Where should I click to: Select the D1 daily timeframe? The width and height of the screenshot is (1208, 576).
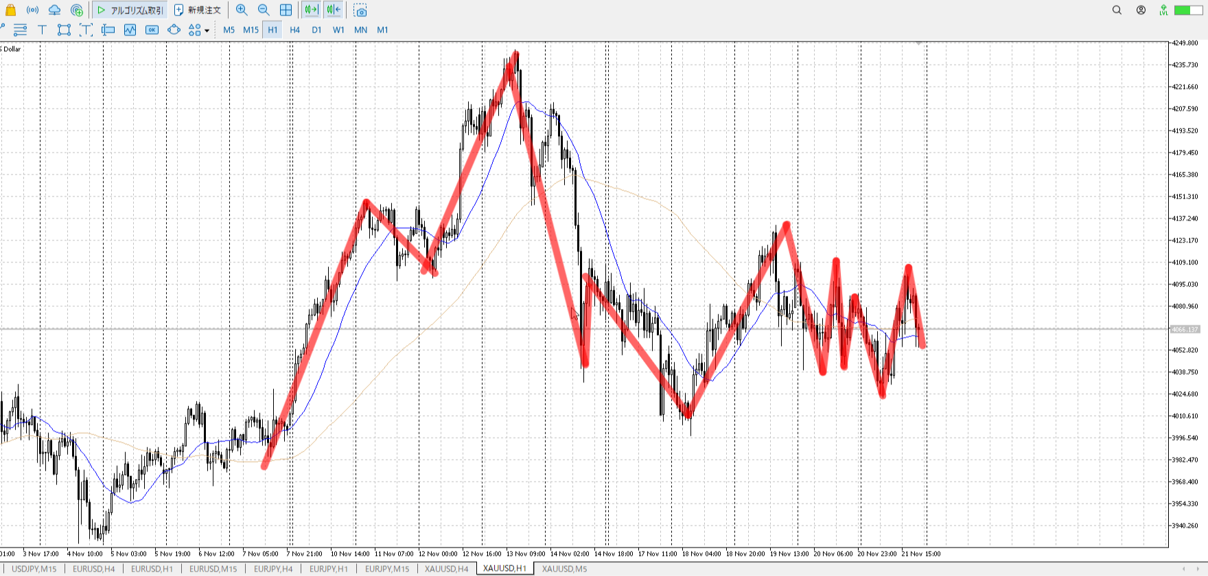316,29
